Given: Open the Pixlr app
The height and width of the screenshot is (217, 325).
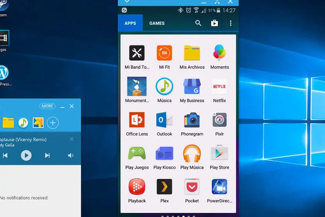Looking at the screenshot, I should [x=219, y=120].
